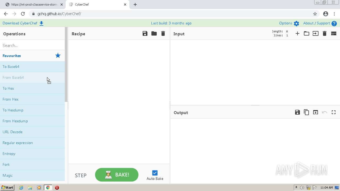The image size is (340, 191).
Task: Open Chrome profile avatar icon
Action: (326, 14)
